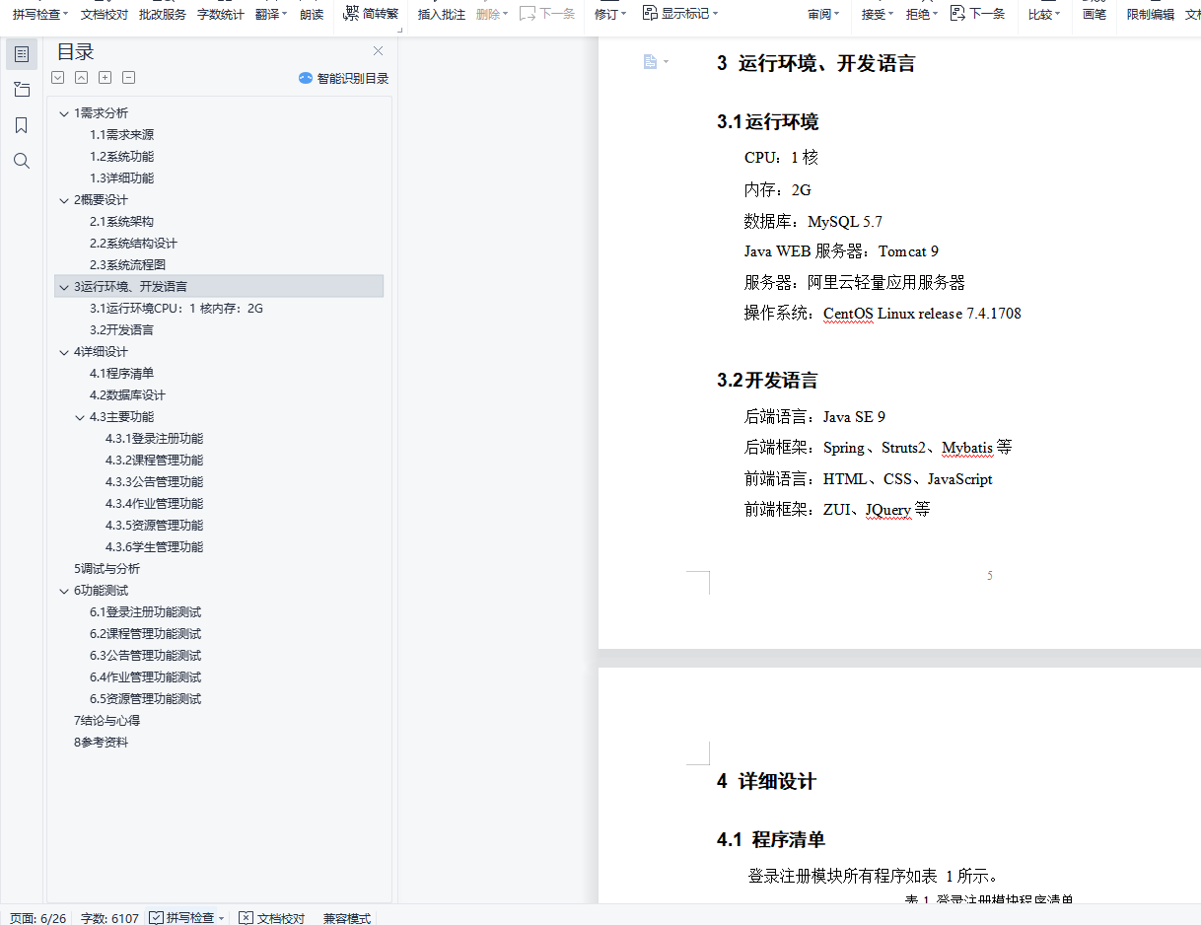This screenshot has height=925, width=1201.
Task: Click the decrease outline level minus icon
Action: [129, 78]
